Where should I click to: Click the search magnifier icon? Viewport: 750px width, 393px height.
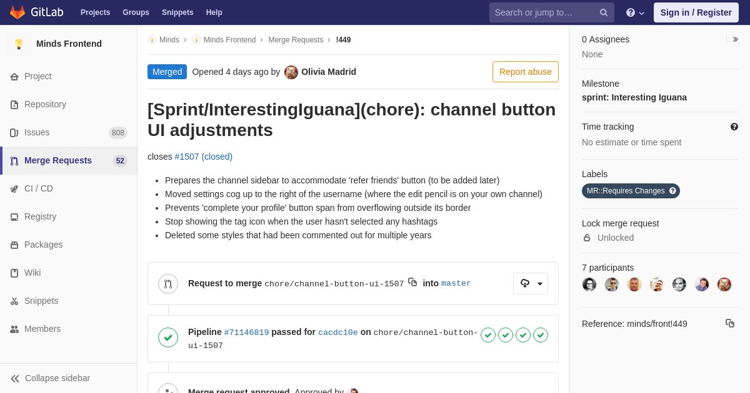[x=603, y=12]
